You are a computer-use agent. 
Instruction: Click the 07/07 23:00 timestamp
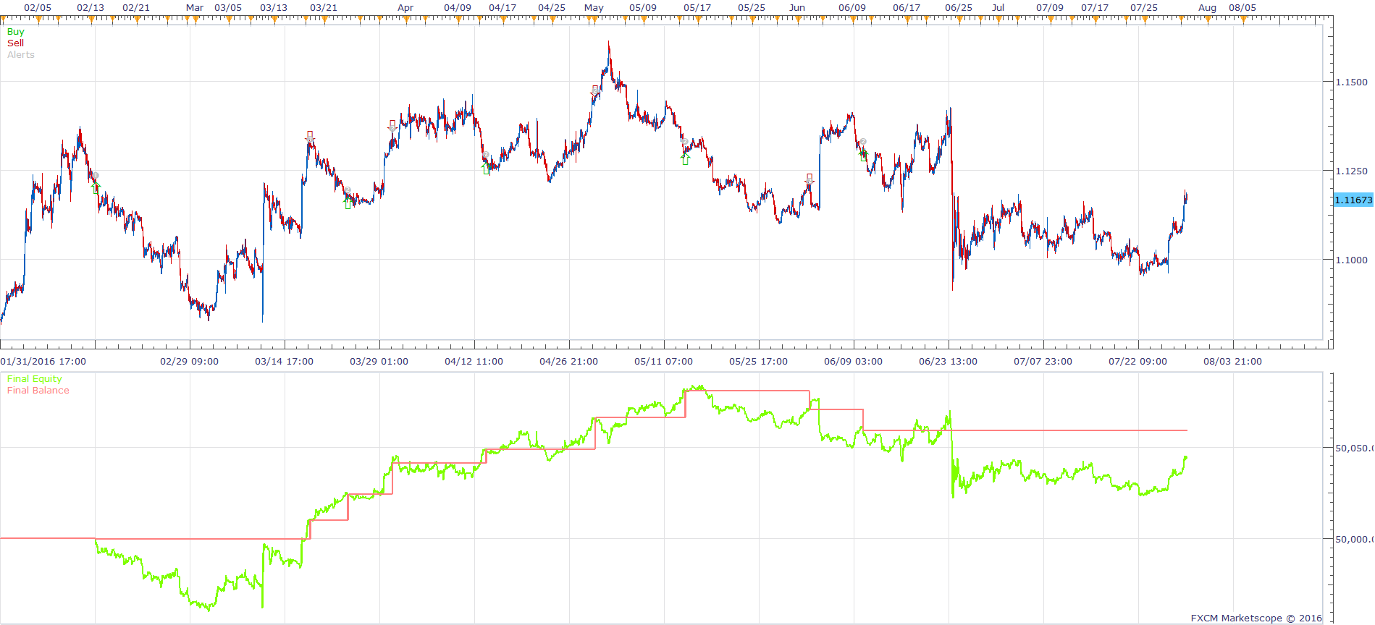click(1043, 361)
